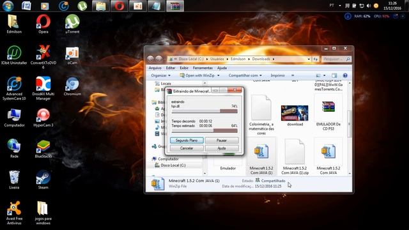The width and height of the screenshot is (409, 230).
Task: Show hidden tray icons arrow
Action: point(340,6)
